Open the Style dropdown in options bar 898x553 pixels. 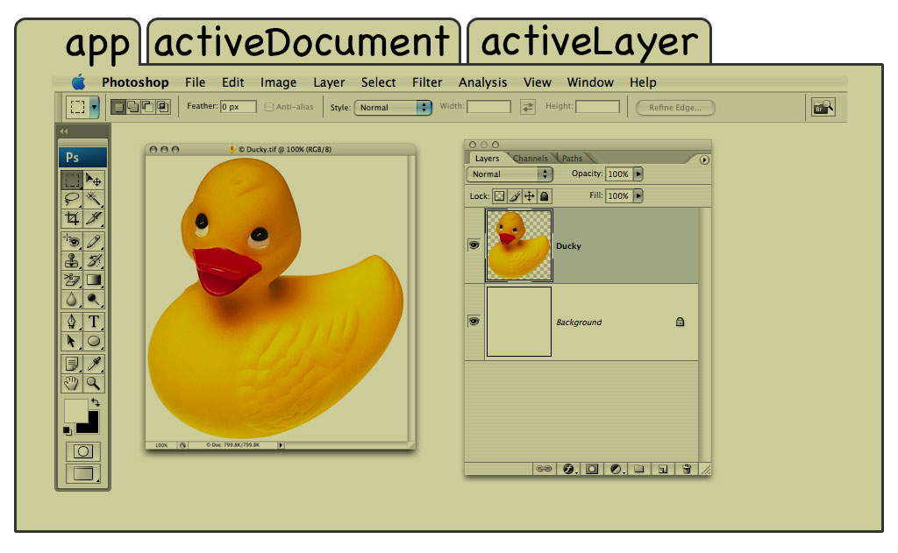click(393, 108)
